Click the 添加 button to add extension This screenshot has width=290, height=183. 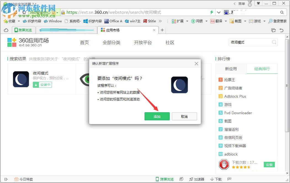[x=157, y=116]
